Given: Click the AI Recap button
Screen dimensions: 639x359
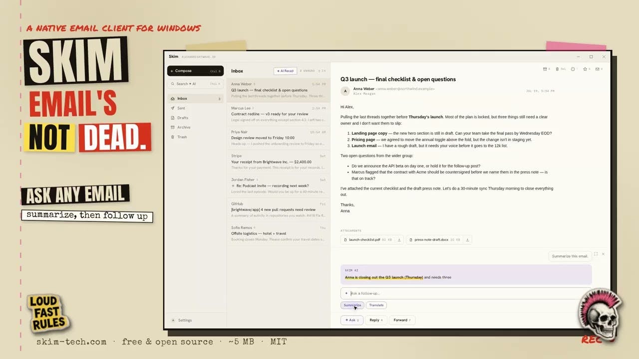Looking at the screenshot, I should click(x=286, y=71).
